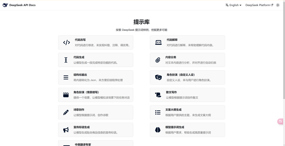The image size is (285, 146).
Task: Toggle light/dark mode sun icon
Action: pyautogui.click(x=278, y=5)
